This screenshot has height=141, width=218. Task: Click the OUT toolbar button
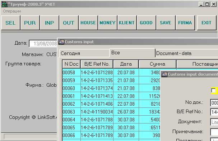pos(69,23)
